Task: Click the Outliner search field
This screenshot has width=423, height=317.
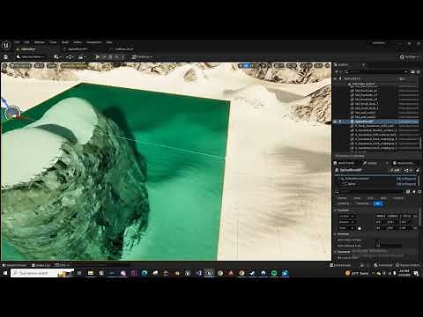Action: pyautogui.click(x=376, y=72)
